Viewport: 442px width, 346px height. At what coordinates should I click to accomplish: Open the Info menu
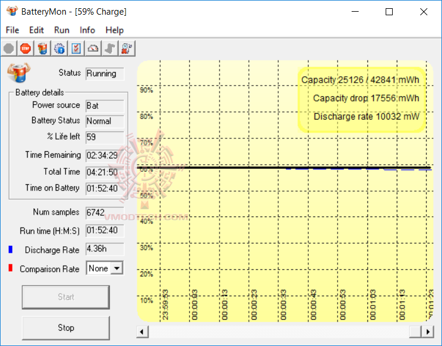point(87,30)
